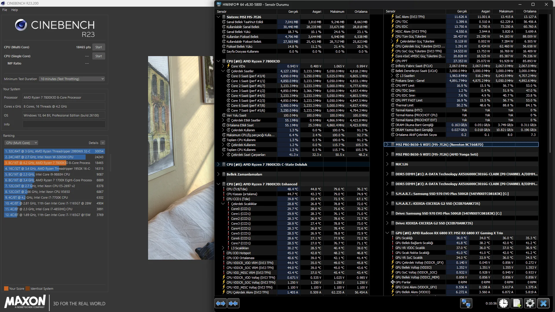
Task: Click the expand columns arrows icon in HWiNFO
Action: click(x=221, y=303)
